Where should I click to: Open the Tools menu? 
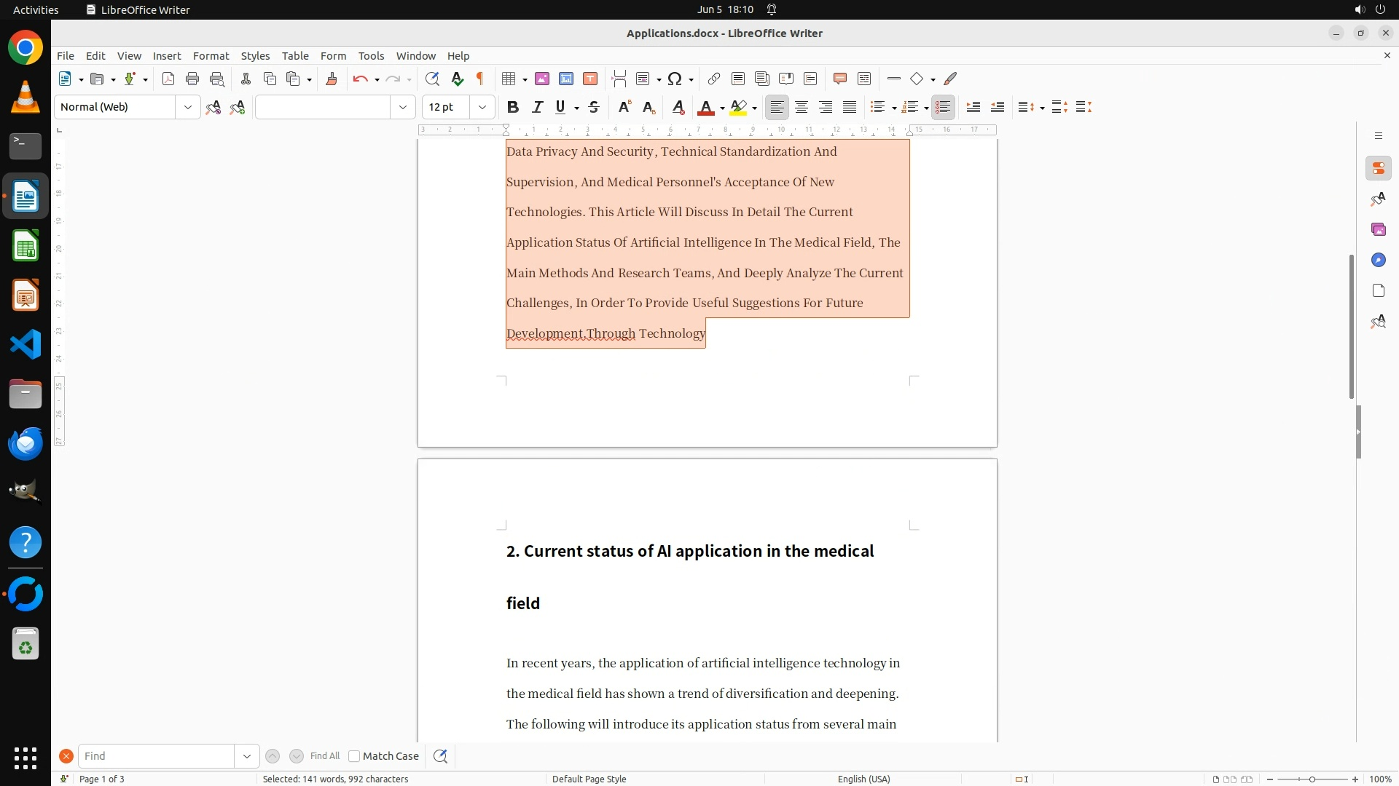[371, 55]
